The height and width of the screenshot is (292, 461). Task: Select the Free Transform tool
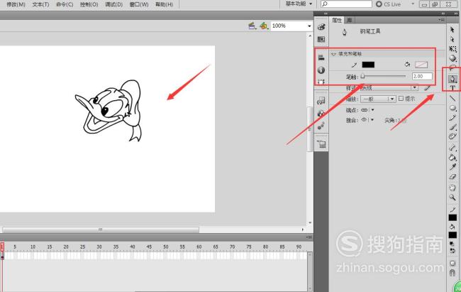(452, 49)
